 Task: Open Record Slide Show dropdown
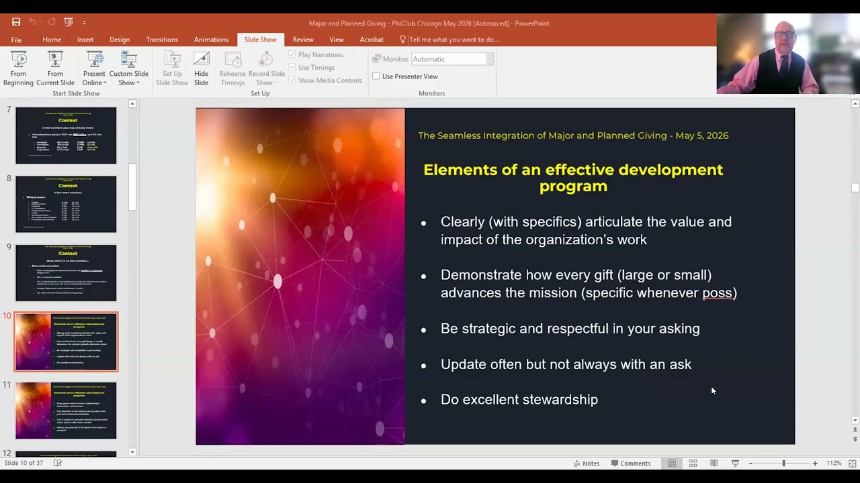[267, 69]
